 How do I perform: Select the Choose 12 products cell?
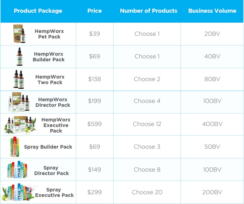(x=147, y=124)
